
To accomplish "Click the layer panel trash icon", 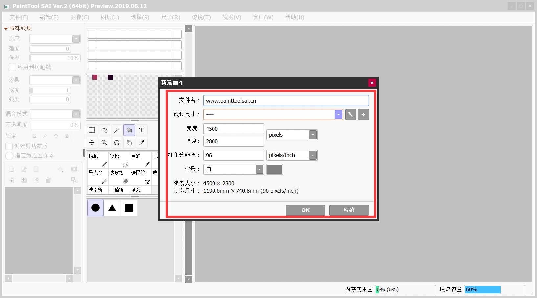I will 48,180.
